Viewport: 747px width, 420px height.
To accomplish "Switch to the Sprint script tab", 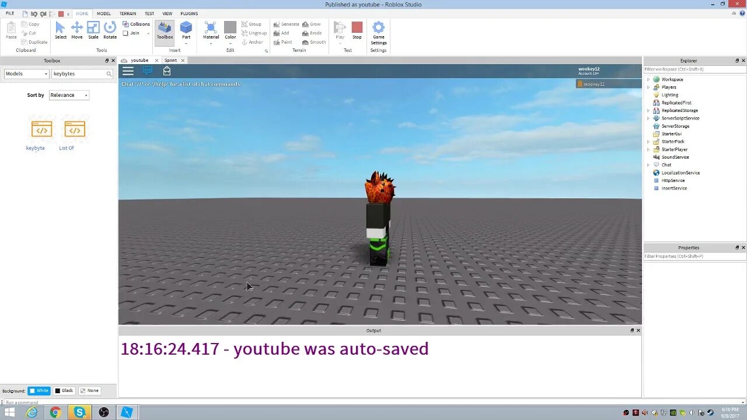I will coord(170,60).
